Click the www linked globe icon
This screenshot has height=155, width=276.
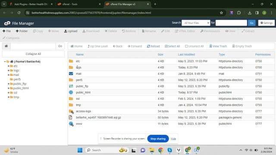coord(71,124)
